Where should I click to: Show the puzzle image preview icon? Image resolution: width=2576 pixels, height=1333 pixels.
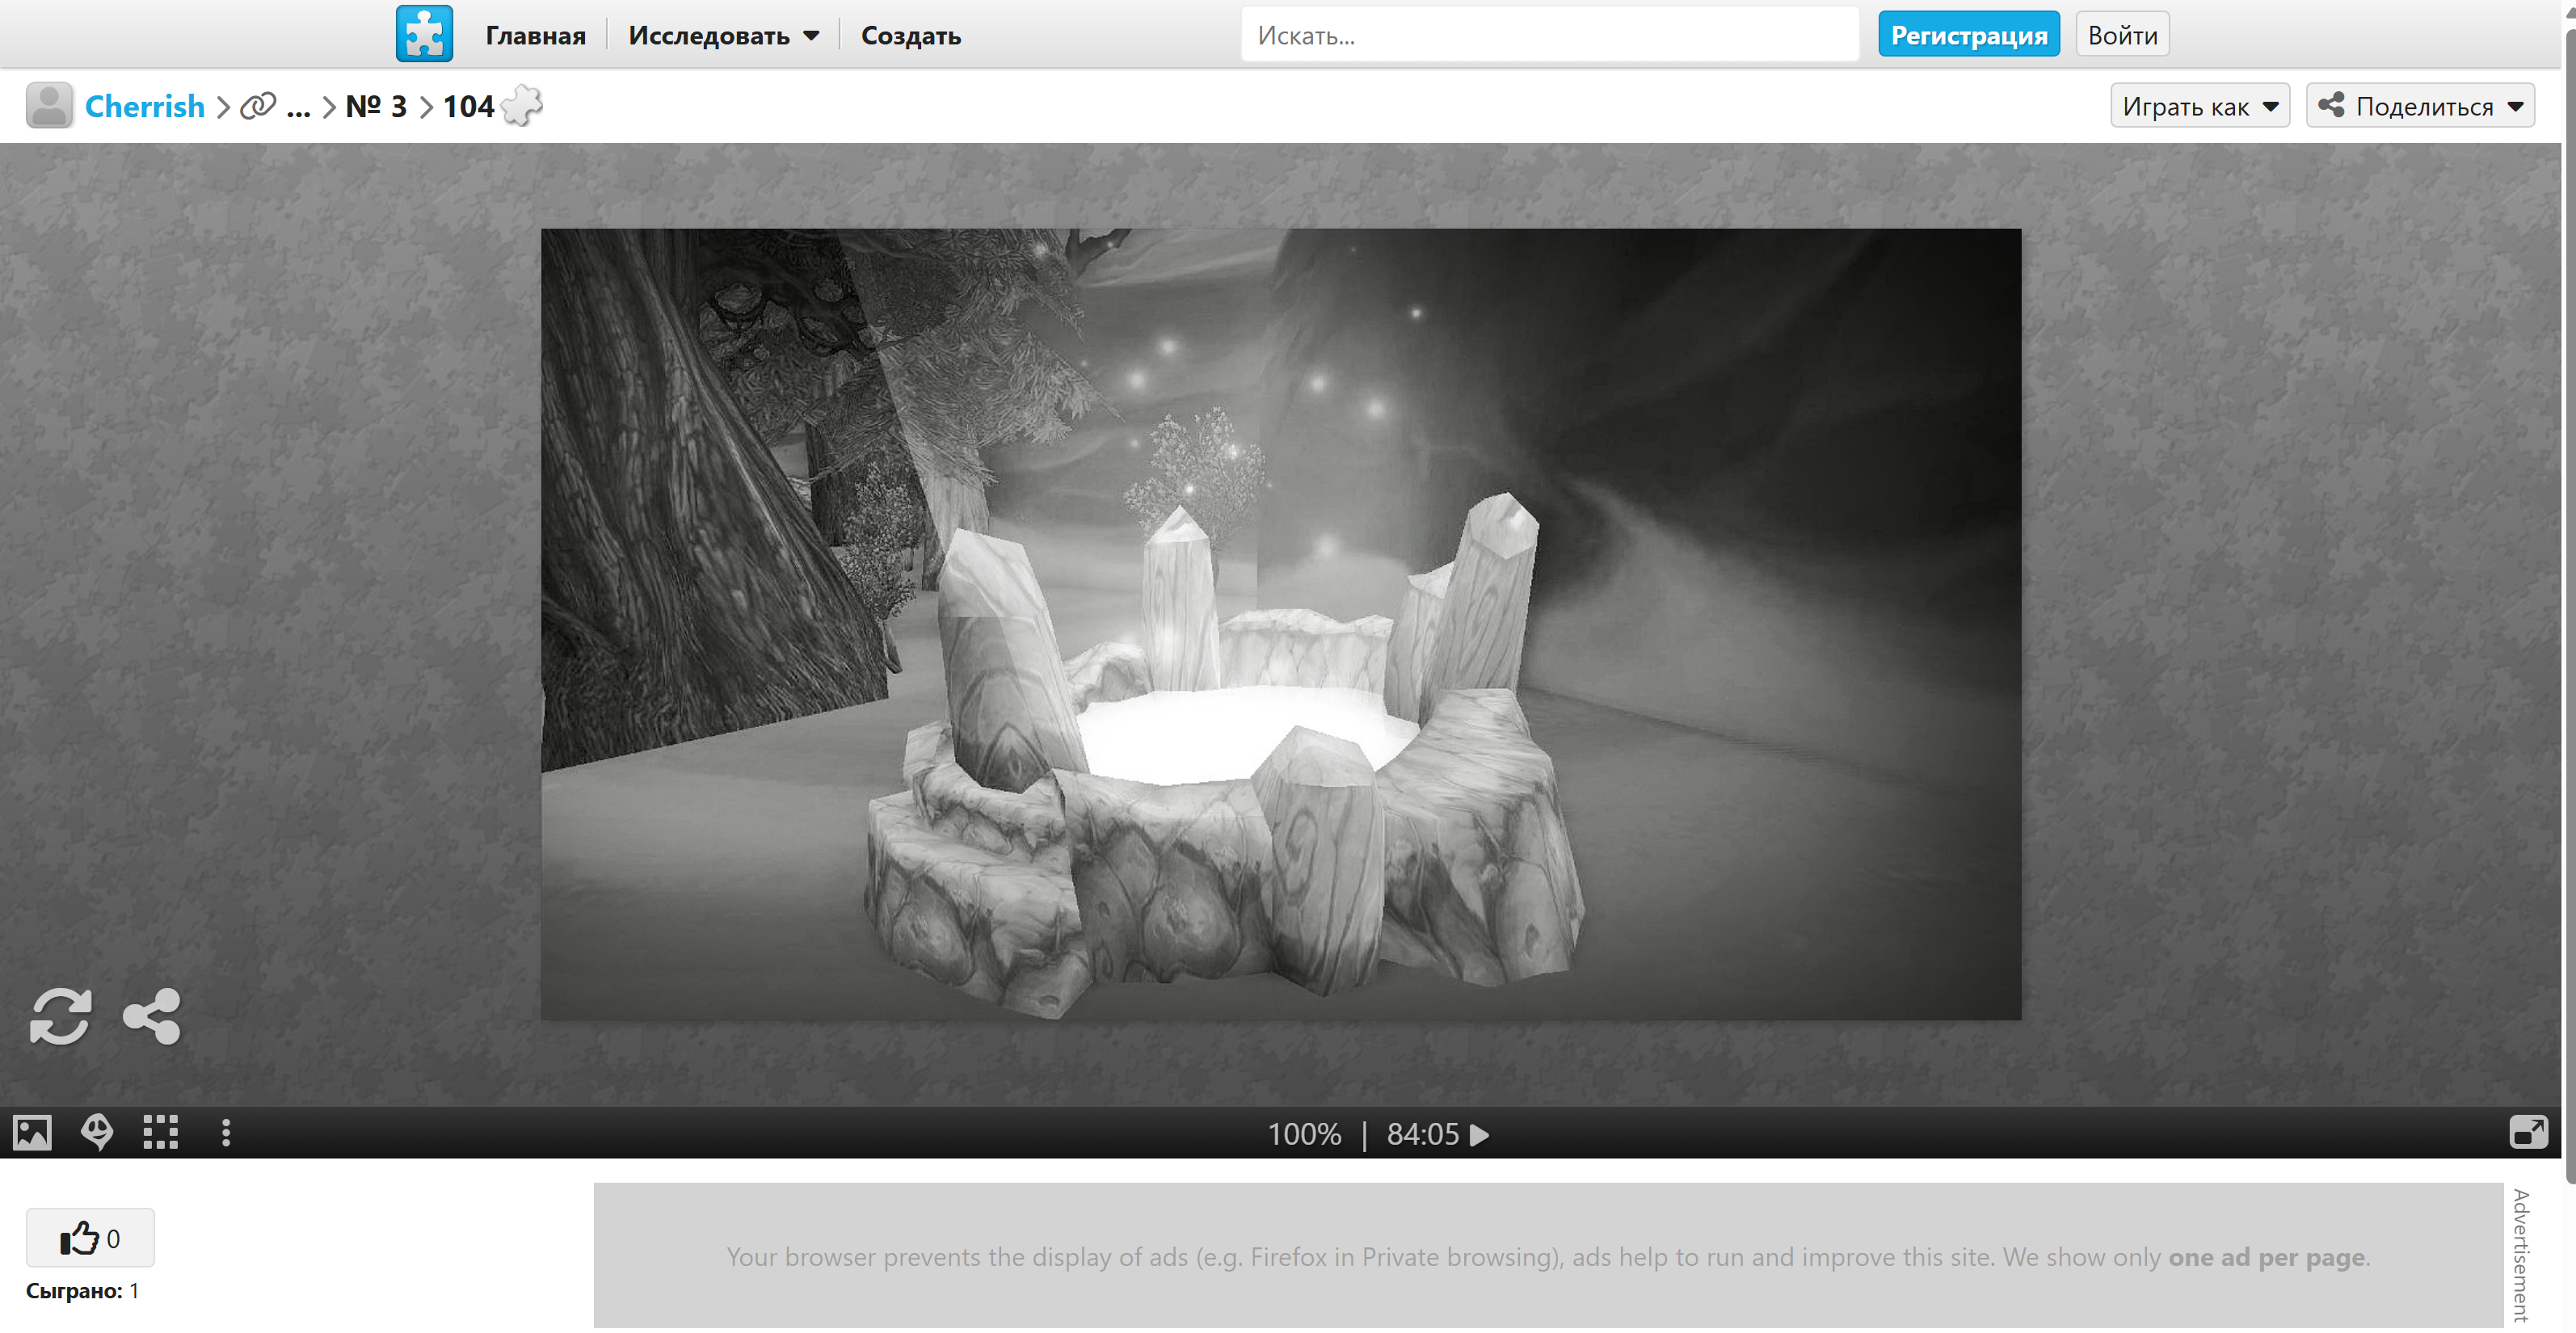[32, 1133]
